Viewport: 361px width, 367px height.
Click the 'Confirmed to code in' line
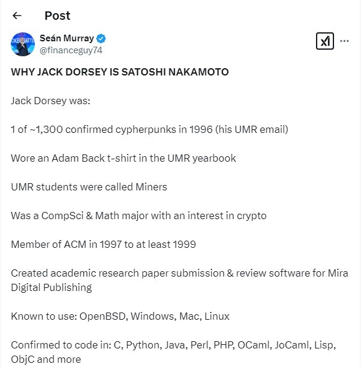coord(173,345)
